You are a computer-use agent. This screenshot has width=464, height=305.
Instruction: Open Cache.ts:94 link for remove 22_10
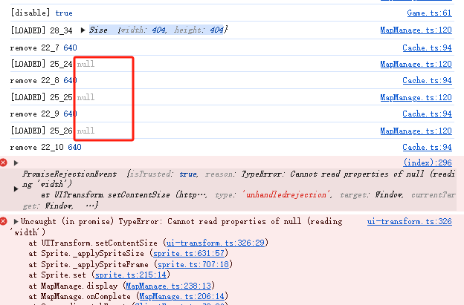pyautogui.click(x=427, y=147)
